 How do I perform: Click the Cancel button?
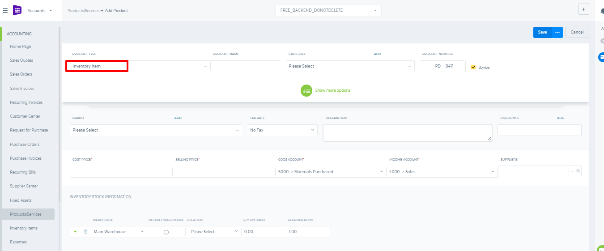coord(577,32)
